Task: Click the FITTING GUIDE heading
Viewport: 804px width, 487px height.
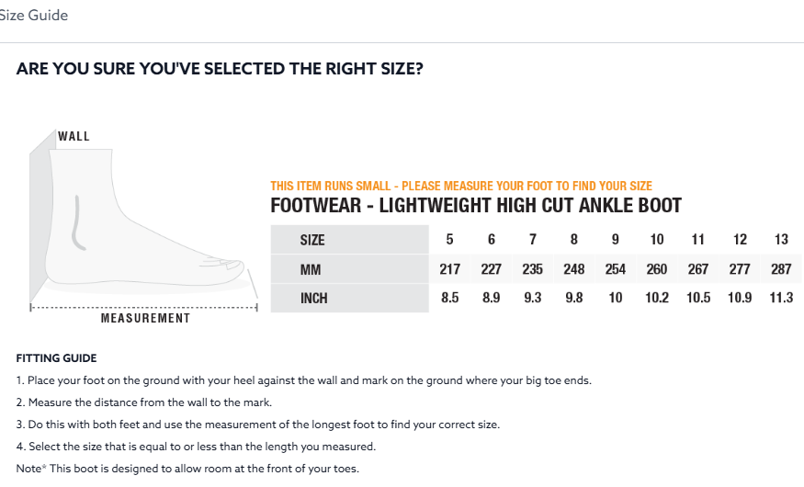Action: pyautogui.click(x=56, y=358)
